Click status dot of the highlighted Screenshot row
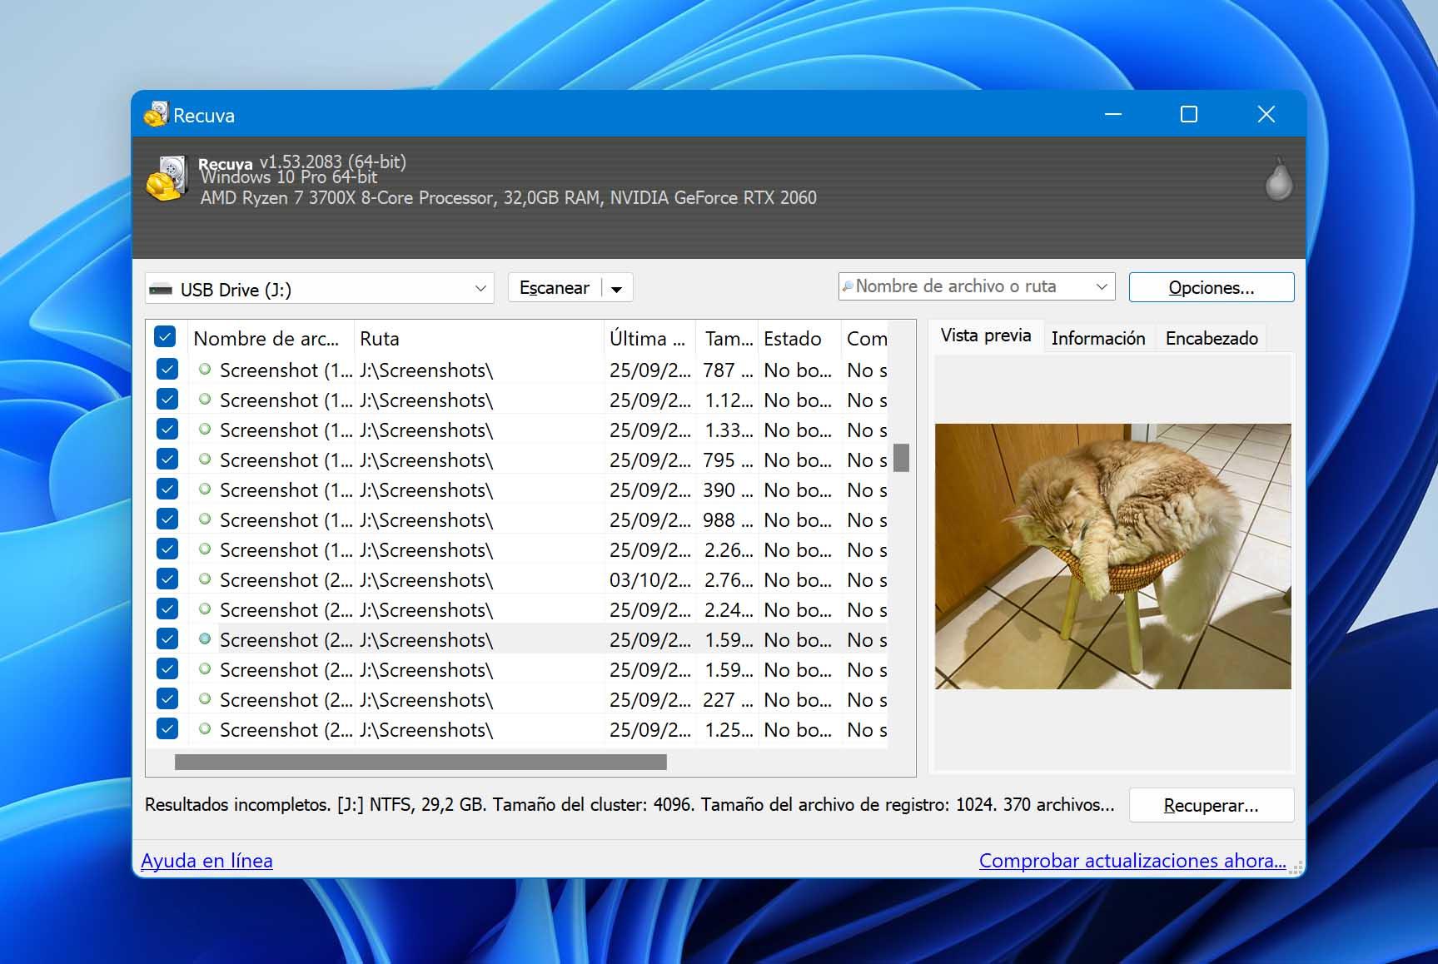 coord(205,639)
